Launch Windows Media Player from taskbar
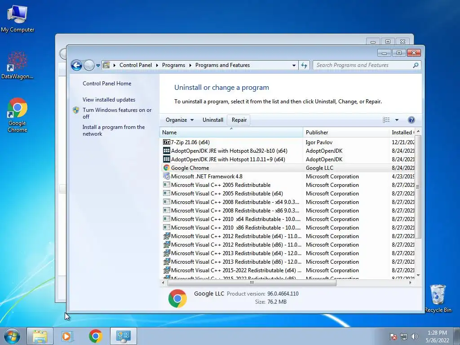 pyautogui.click(x=67, y=336)
